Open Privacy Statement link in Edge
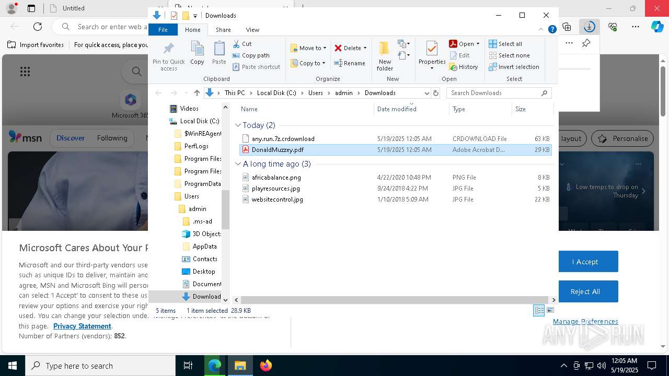This screenshot has width=669, height=376. [82, 326]
